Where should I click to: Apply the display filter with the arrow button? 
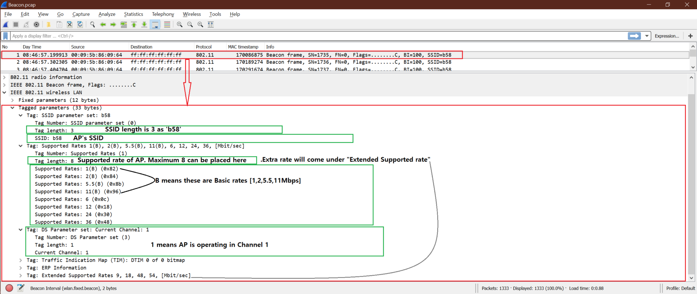[x=634, y=36]
